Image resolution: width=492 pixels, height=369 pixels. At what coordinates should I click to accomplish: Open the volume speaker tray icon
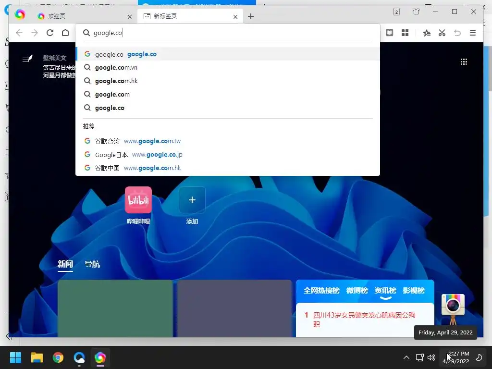[431, 357]
